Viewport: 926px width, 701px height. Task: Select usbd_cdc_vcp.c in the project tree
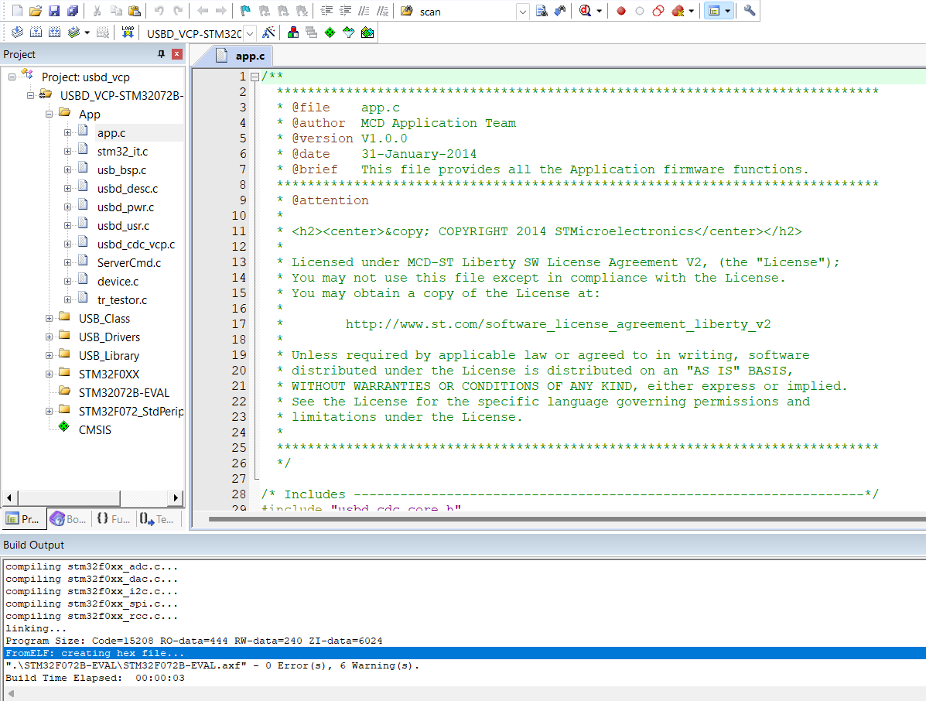pyautogui.click(x=136, y=244)
